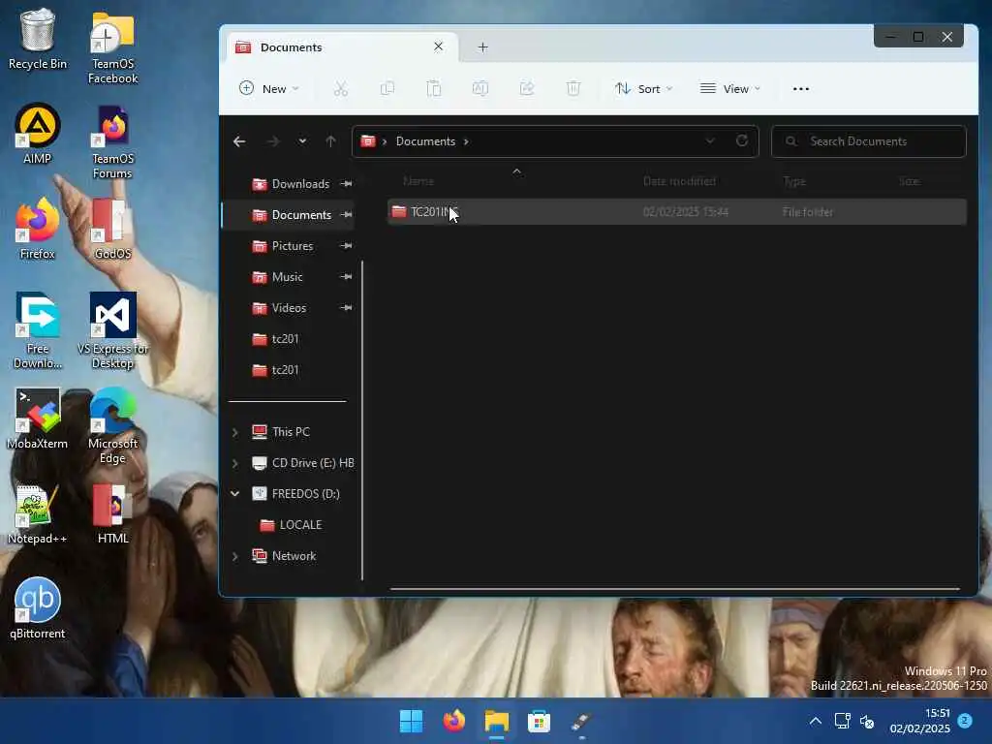
Task: Click the Share icon in toolbar
Action: tap(527, 88)
